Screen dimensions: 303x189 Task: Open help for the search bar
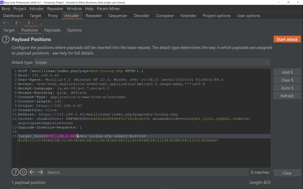[x=15, y=172]
